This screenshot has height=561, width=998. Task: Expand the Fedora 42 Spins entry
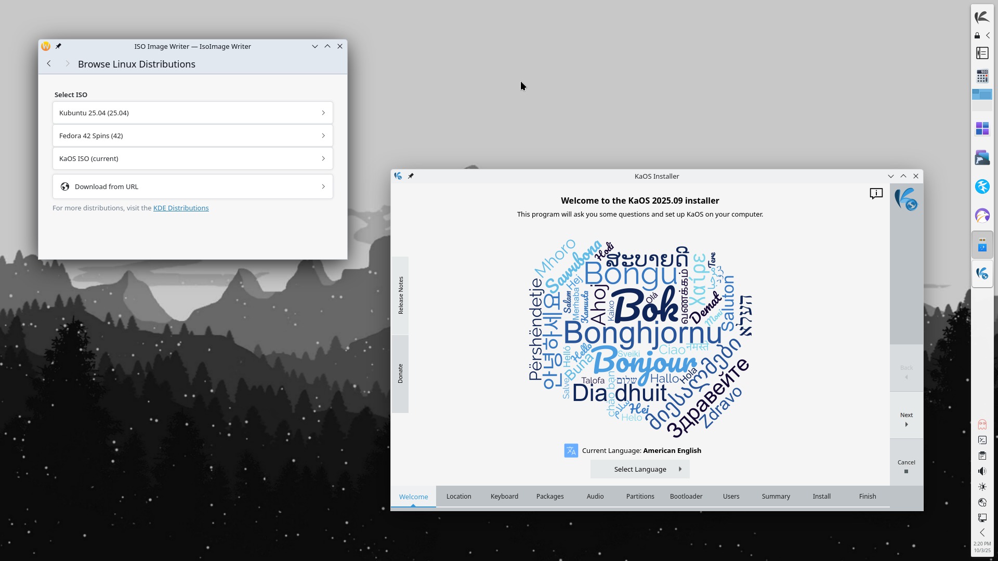192,136
